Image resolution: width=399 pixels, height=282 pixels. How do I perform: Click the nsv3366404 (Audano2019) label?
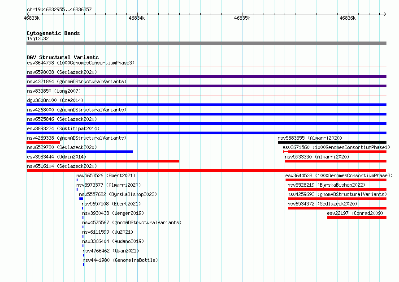[113, 241]
